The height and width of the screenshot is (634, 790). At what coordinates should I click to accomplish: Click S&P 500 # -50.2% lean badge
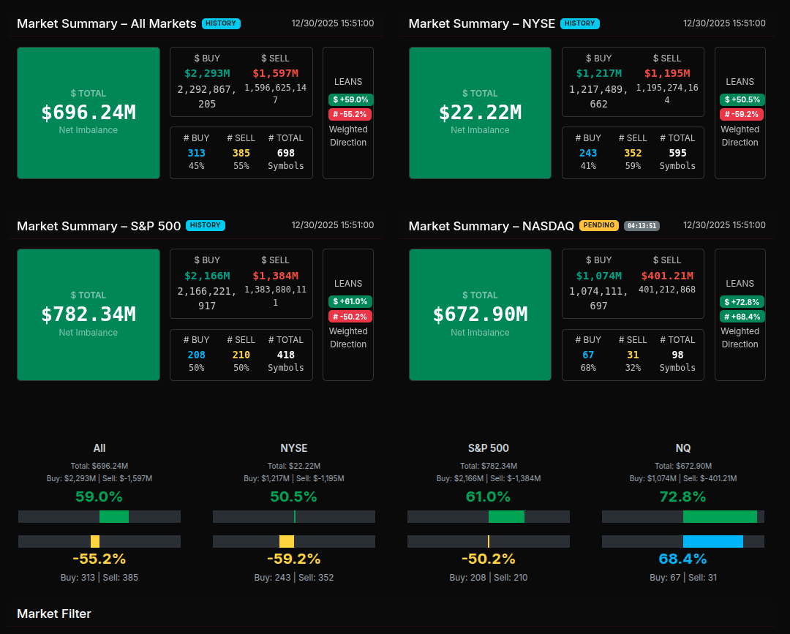[350, 316]
